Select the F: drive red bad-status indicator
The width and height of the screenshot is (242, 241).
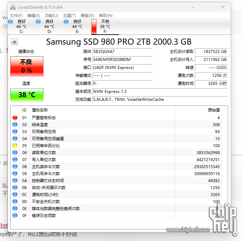point(94,27)
